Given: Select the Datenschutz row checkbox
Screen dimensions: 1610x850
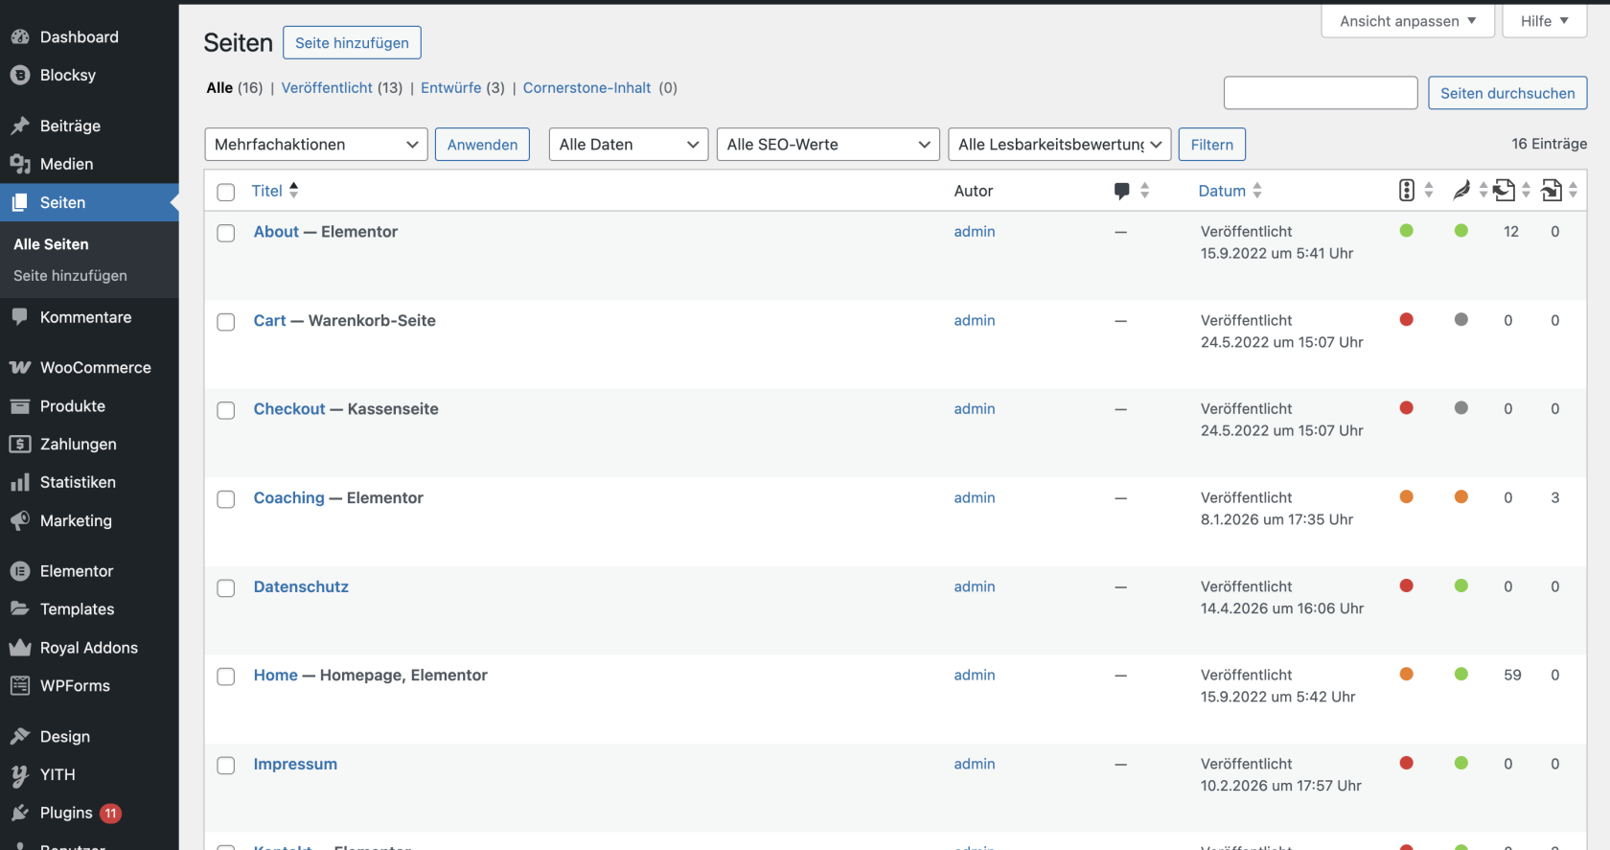Looking at the screenshot, I should tap(226, 588).
